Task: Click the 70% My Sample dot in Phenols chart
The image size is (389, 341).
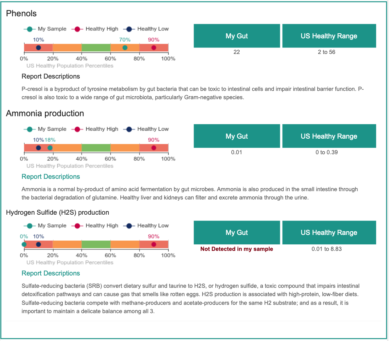Action: (x=125, y=48)
